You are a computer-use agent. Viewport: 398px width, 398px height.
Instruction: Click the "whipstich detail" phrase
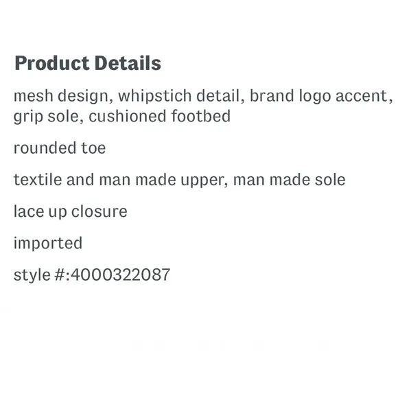[179, 96]
